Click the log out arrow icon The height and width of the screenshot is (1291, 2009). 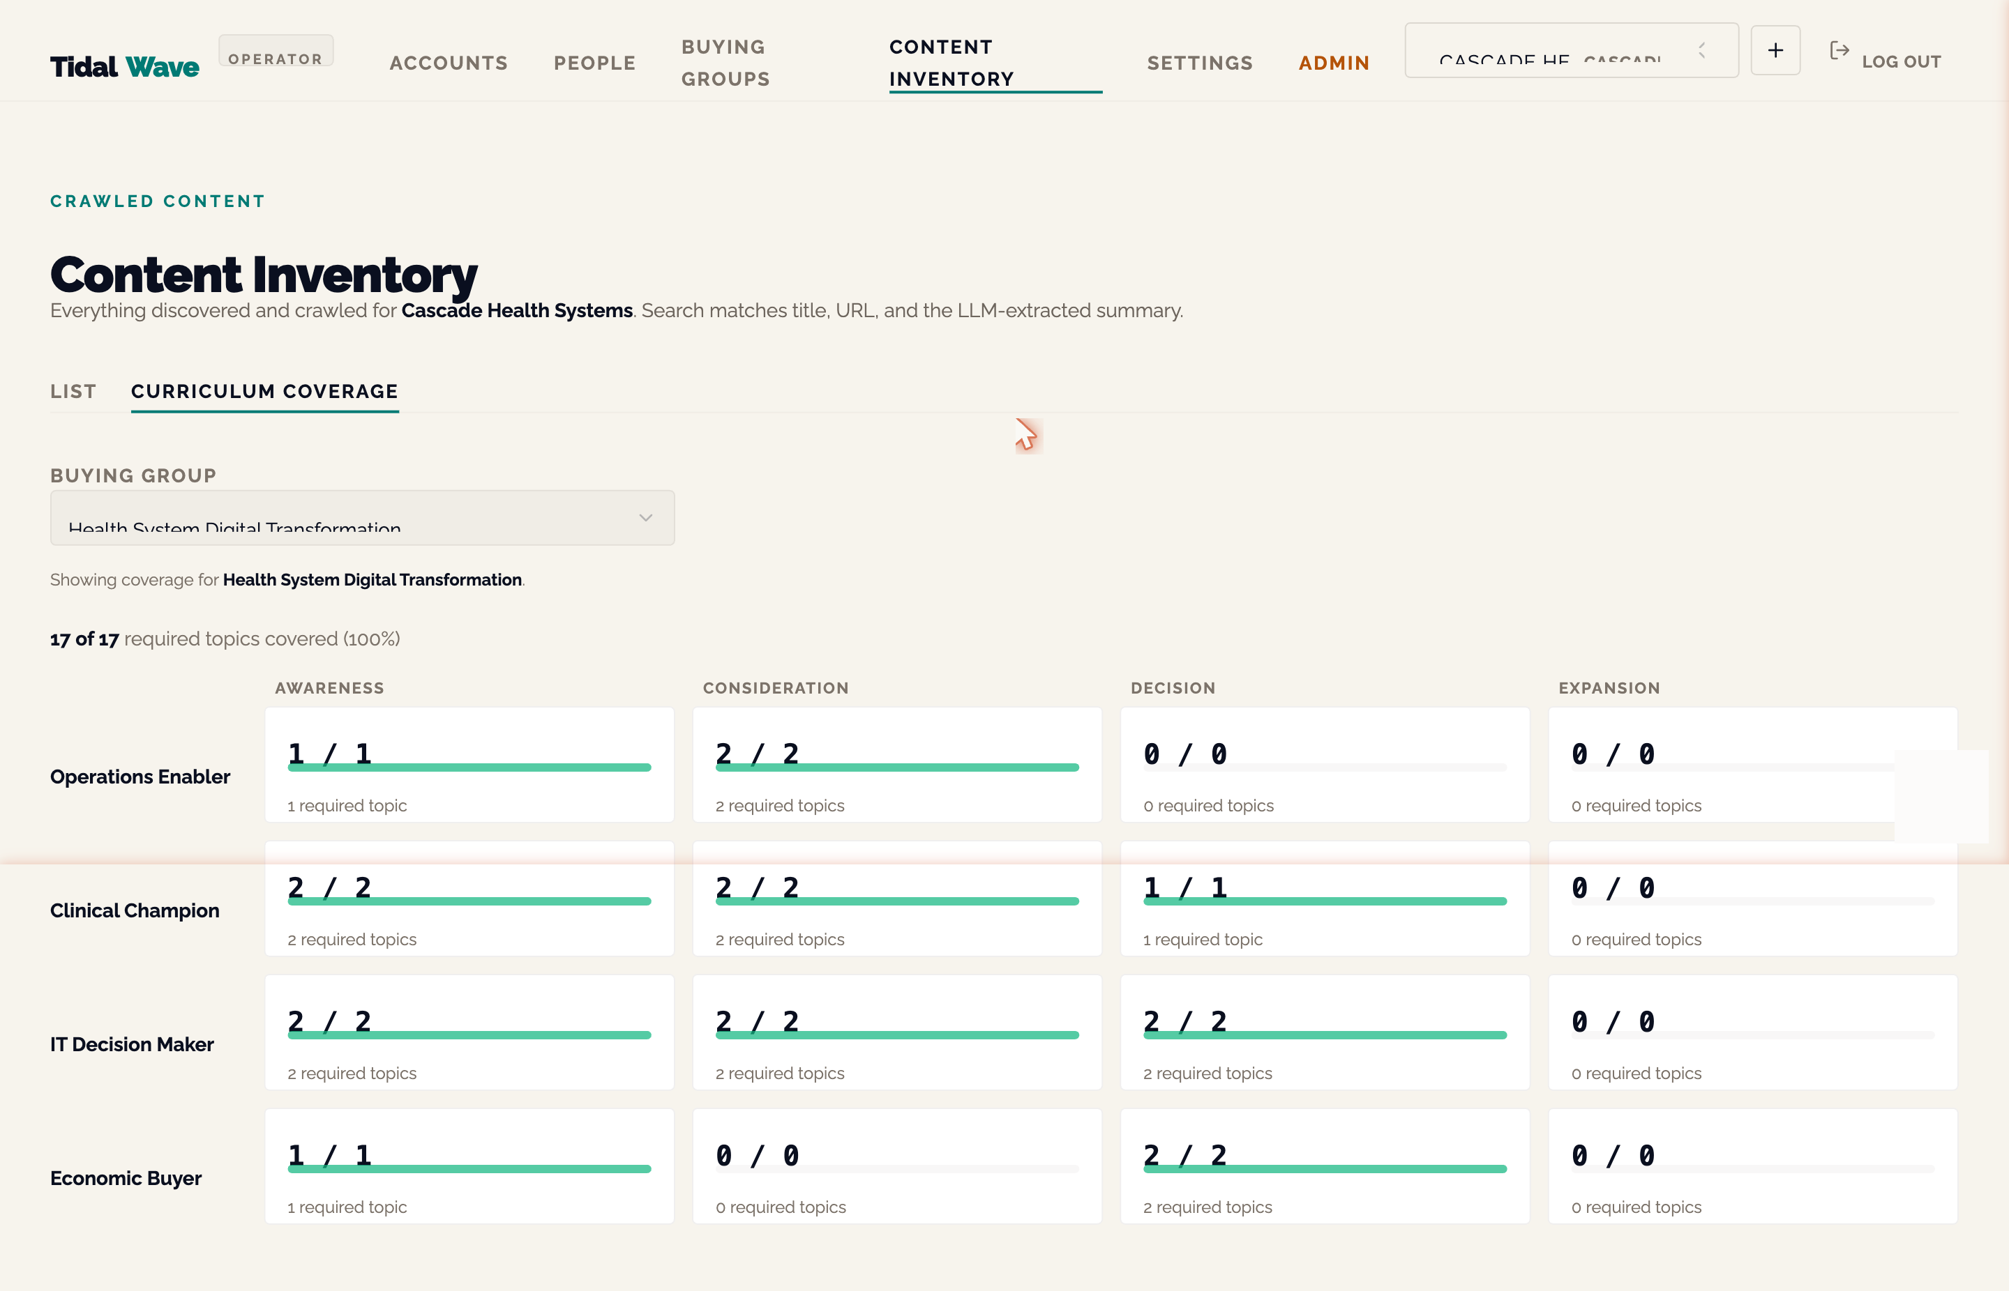1839,51
